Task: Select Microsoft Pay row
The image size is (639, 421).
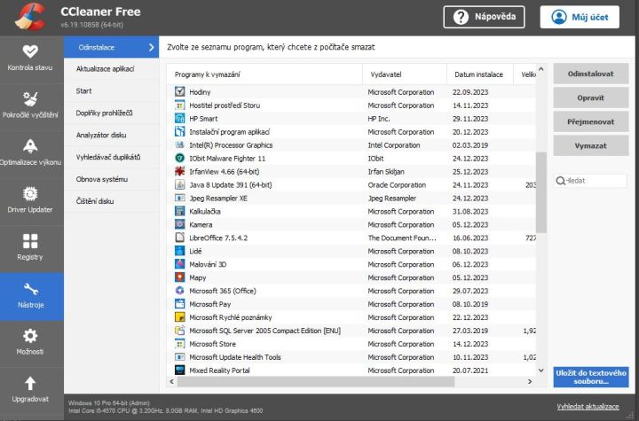Action: pyautogui.click(x=351, y=304)
